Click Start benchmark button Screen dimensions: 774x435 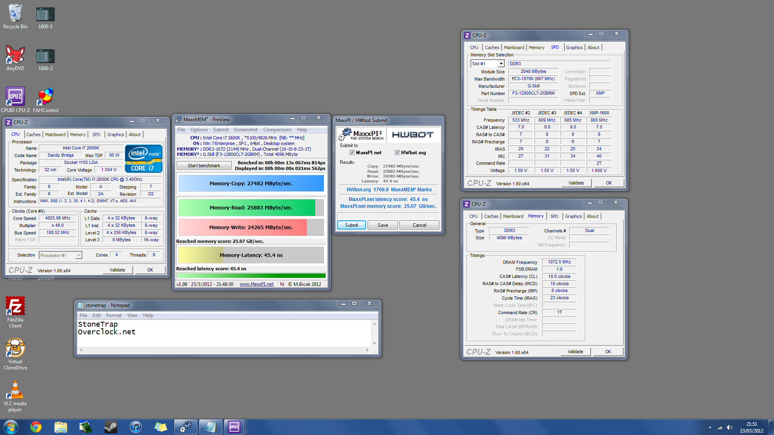tap(204, 166)
